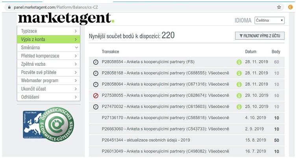Open Výpis z konta menu item
Viewport: 296px width, 158px height.
48,39
